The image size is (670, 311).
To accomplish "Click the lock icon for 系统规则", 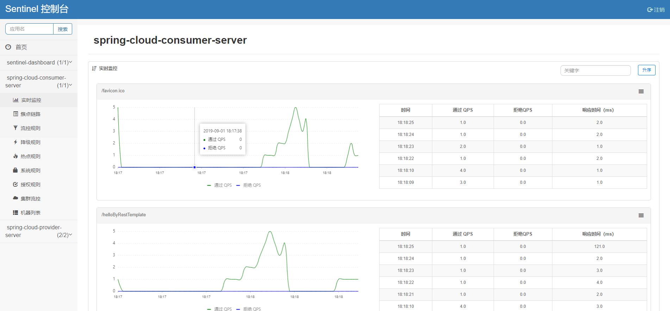I will (15, 170).
